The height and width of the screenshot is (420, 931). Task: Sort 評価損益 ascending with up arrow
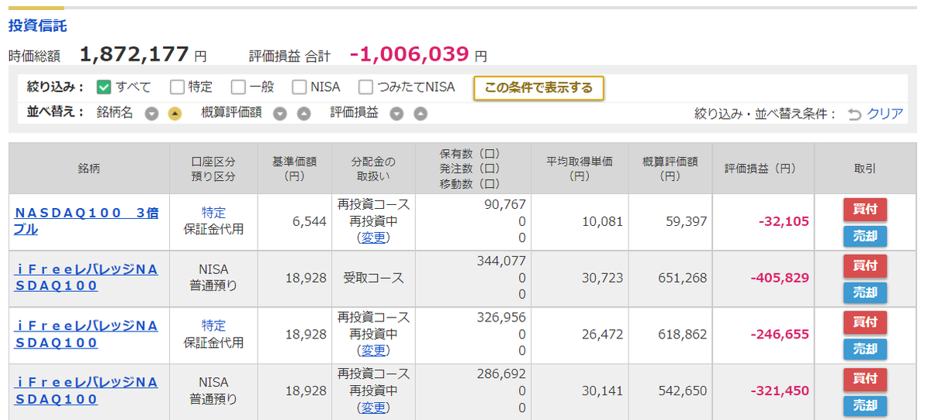421,113
